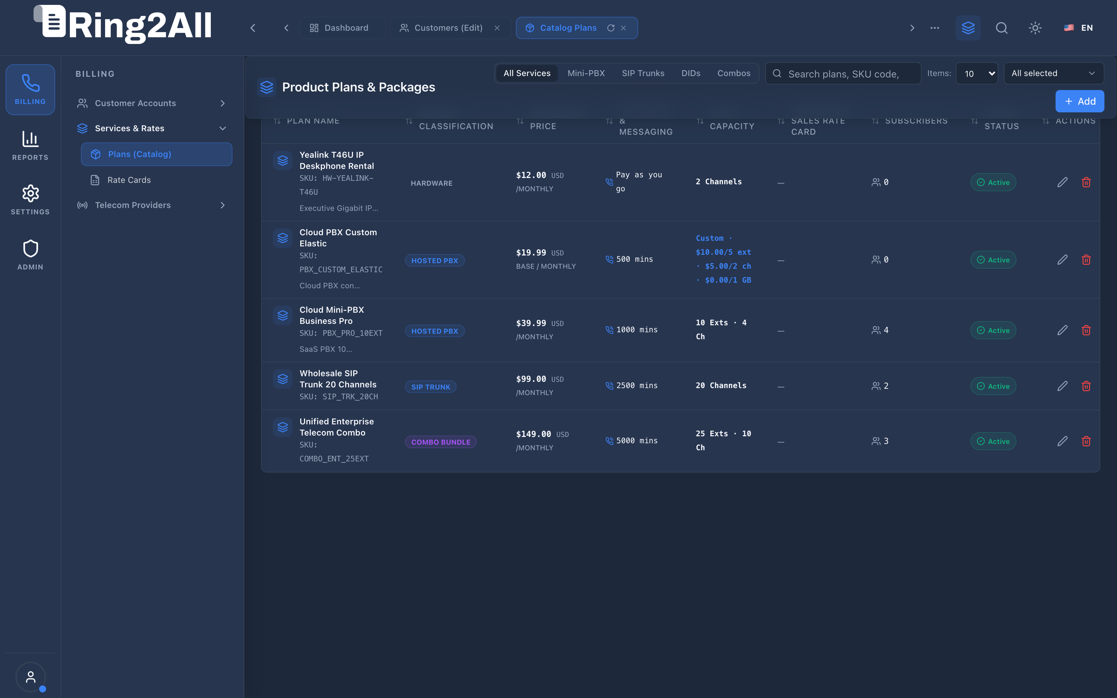Open the Reports section
This screenshot has width=1117, height=698.
(x=30, y=146)
